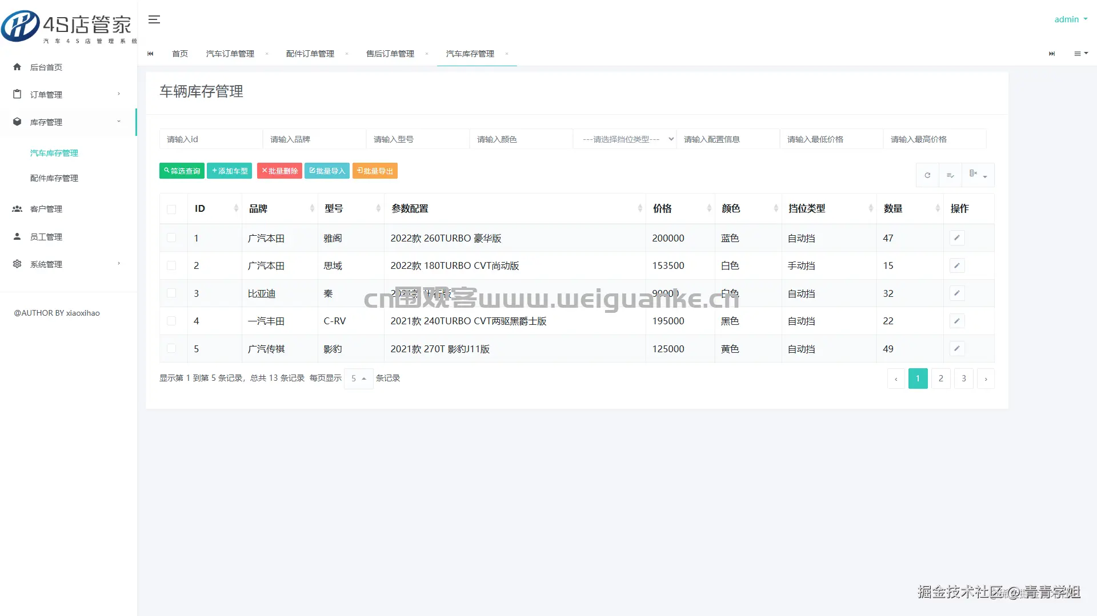Close the 配件订单管理 tab
This screenshot has height=616, width=1097.
click(x=347, y=54)
